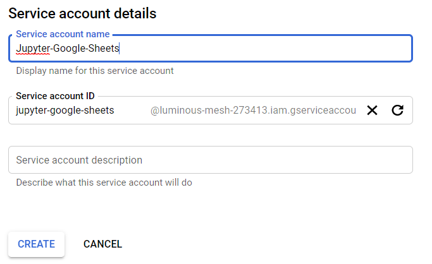
Task: Click the CANCEL button
Action: click(102, 244)
